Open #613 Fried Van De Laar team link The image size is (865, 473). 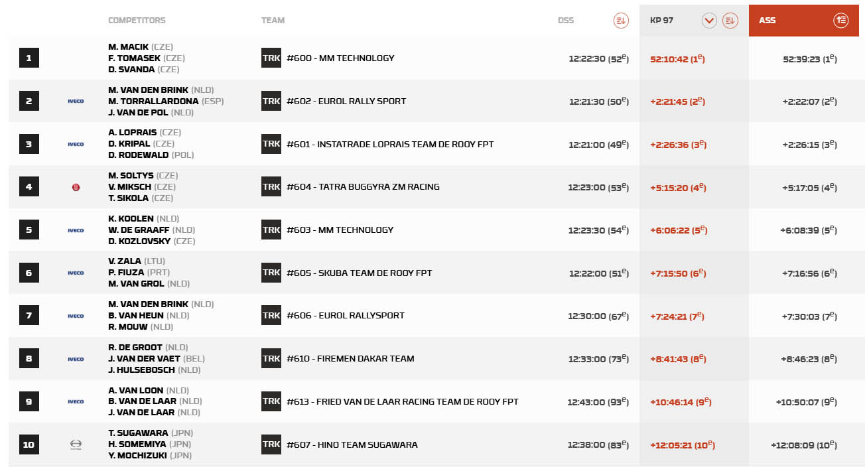[x=403, y=401]
